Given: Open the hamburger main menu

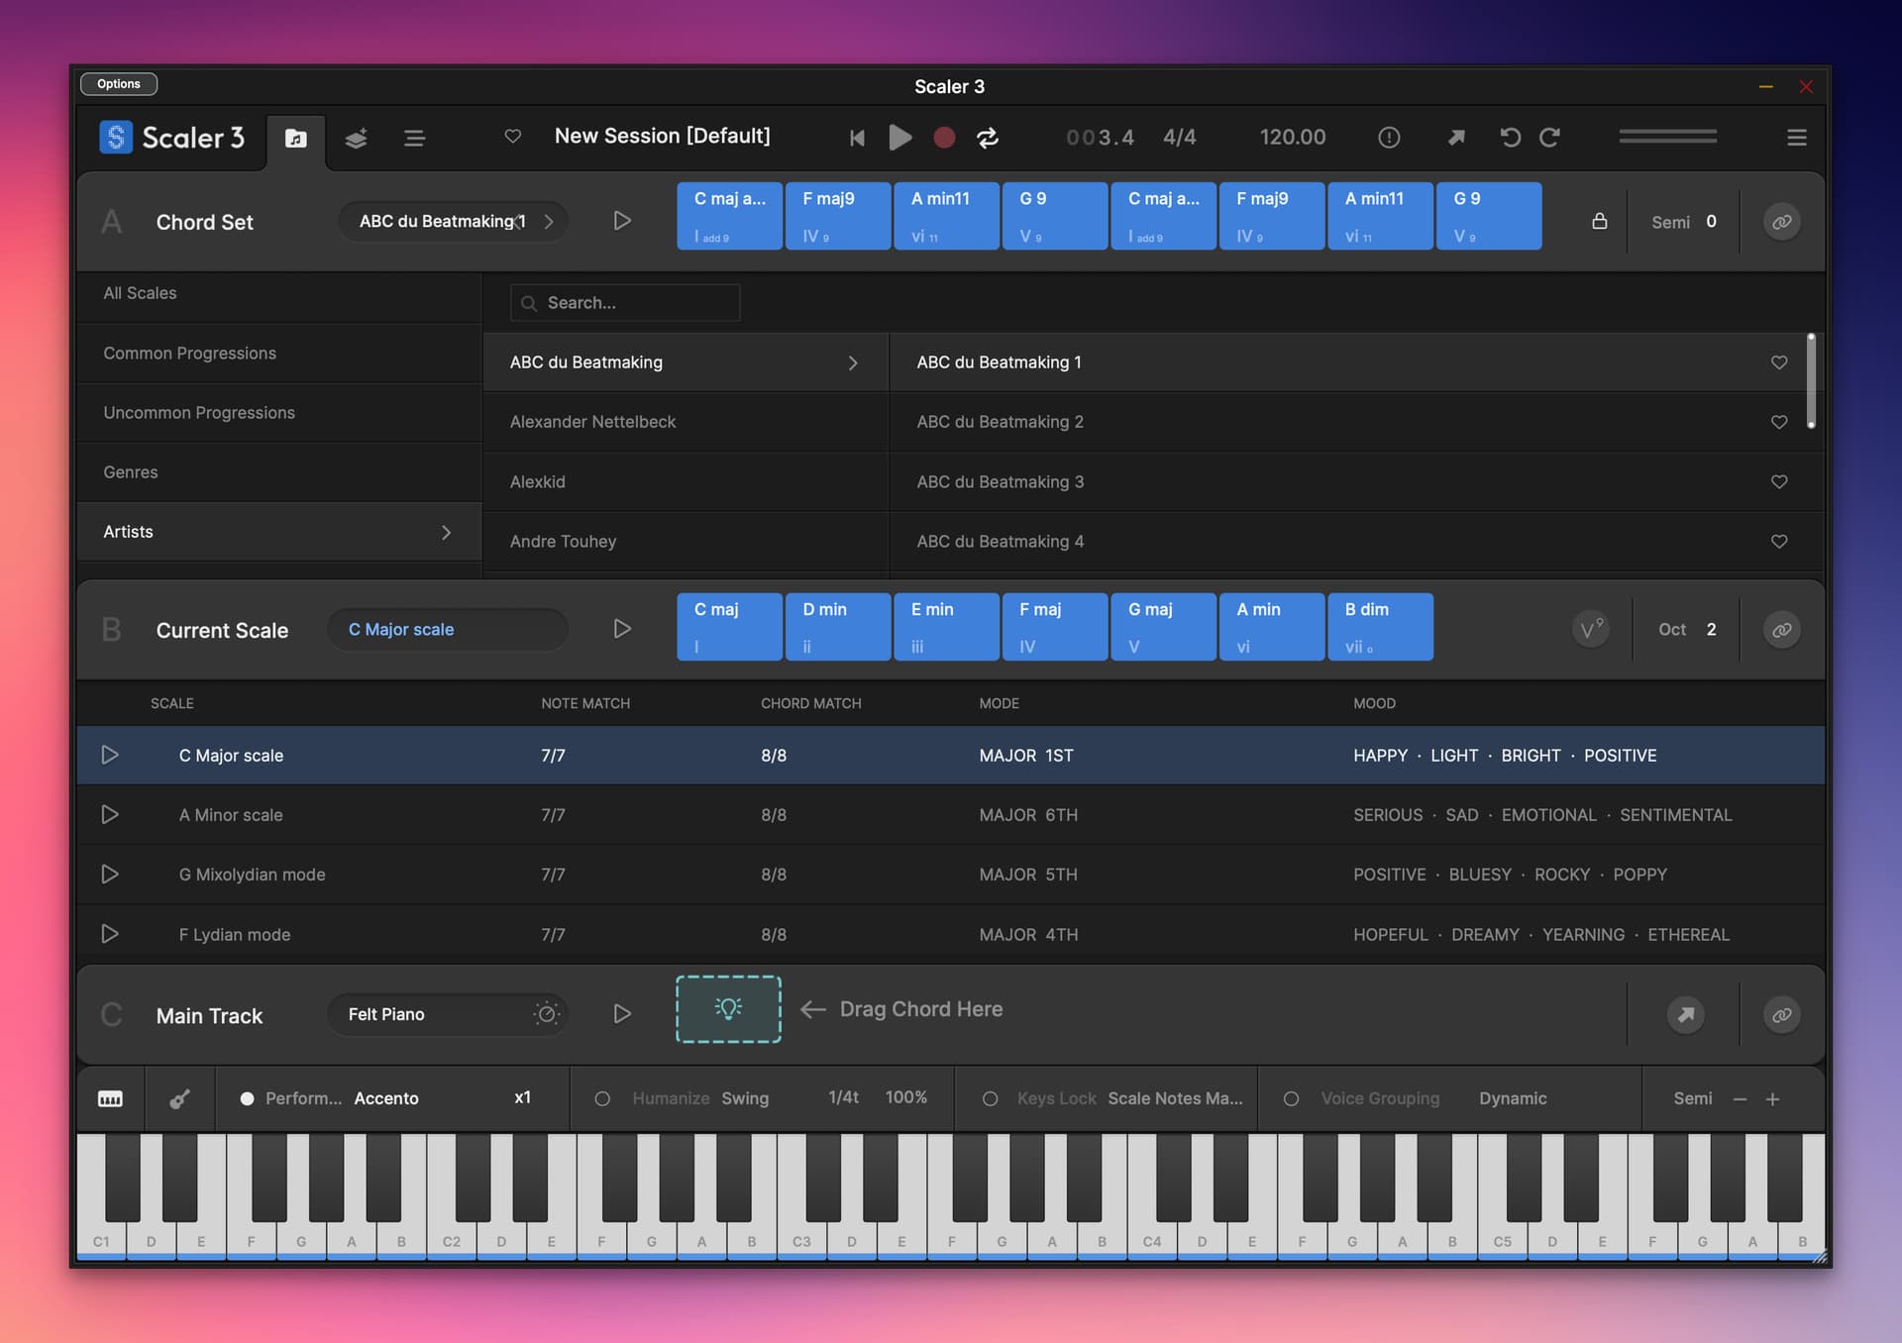Looking at the screenshot, I should pyautogui.click(x=1796, y=138).
